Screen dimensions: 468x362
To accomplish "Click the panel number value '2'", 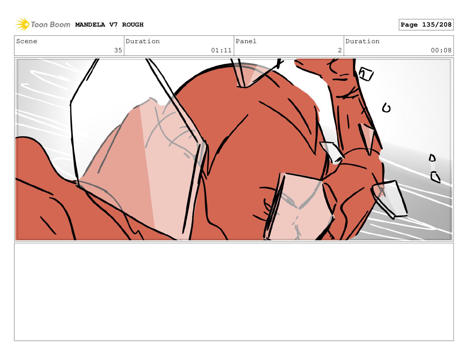I will pos(340,50).
